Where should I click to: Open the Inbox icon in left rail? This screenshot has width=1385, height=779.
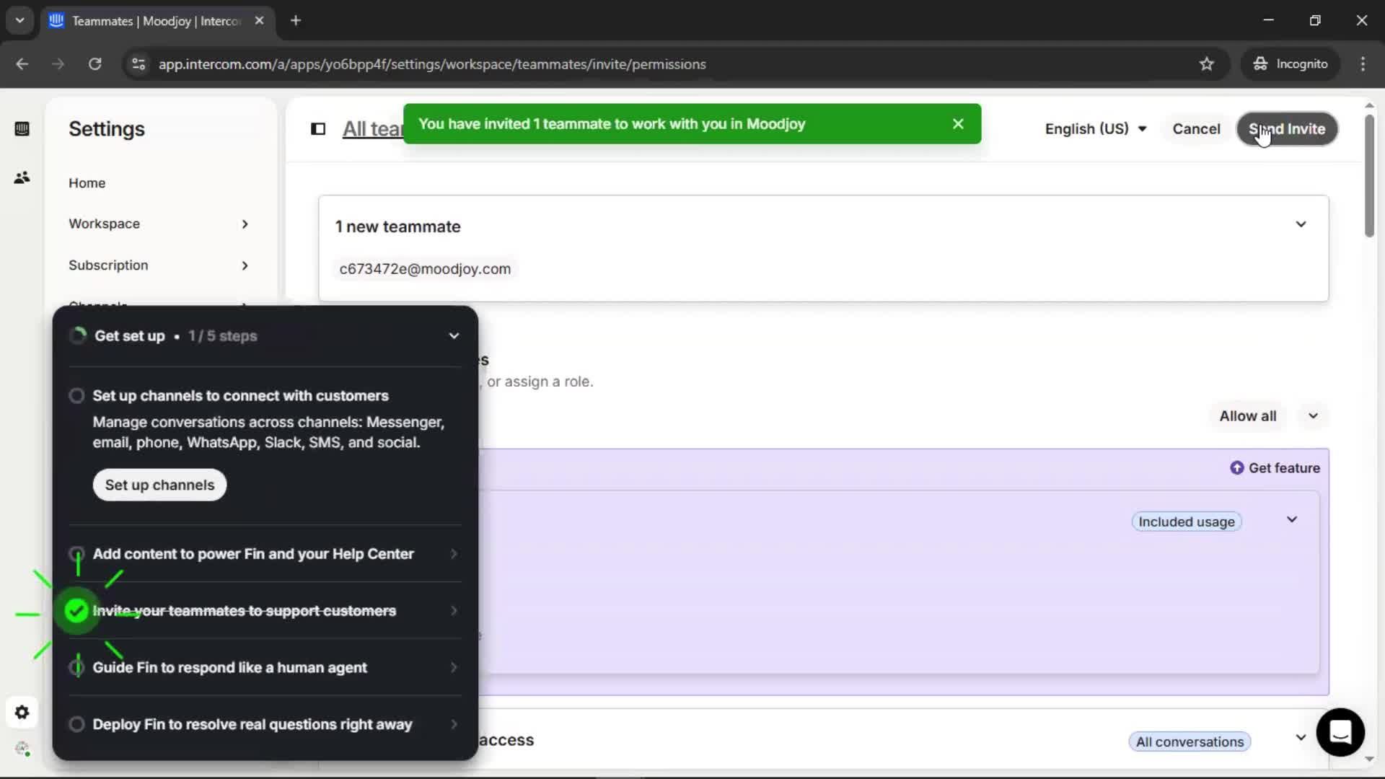coord(22,129)
